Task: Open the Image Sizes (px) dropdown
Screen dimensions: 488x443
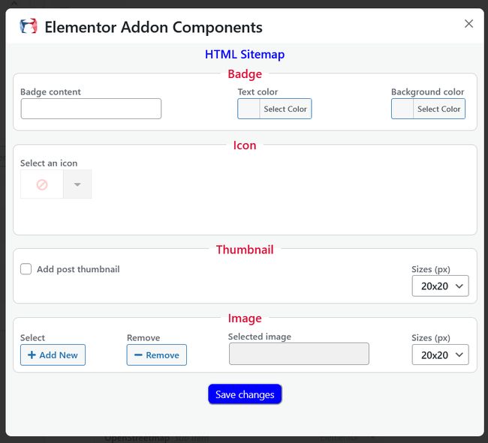Action: pos(441,355)
